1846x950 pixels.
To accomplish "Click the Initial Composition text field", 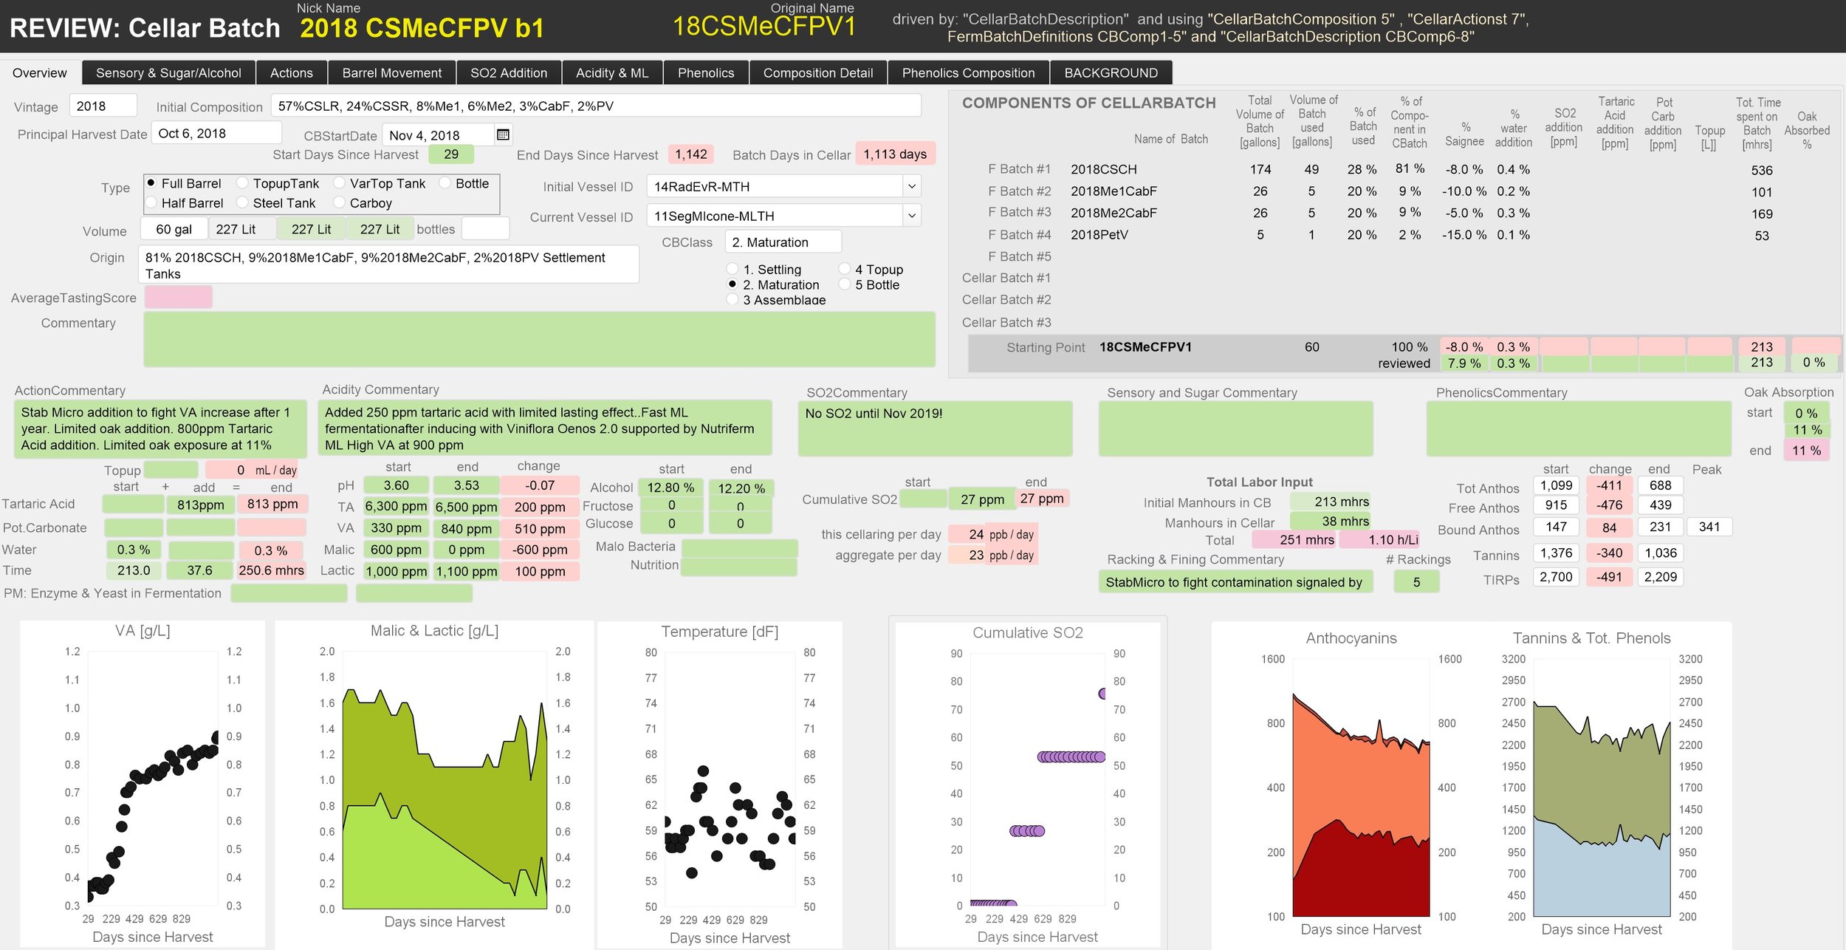I will 596,106.
